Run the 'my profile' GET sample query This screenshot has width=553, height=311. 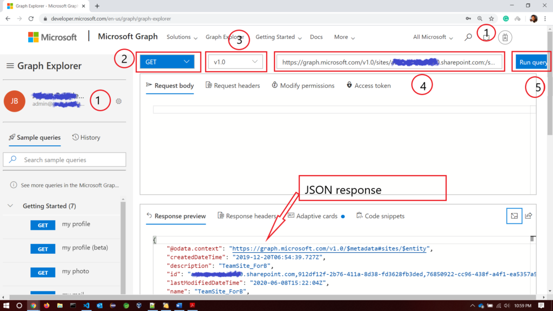[43, 225]
